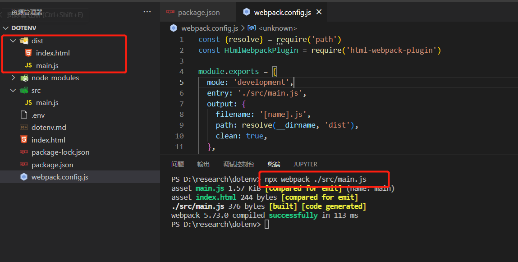Viewport: 518px width, 262px height.
Task: Collapse the dist folder chevron
Action: pyautogui.click(x=13, y=41)
